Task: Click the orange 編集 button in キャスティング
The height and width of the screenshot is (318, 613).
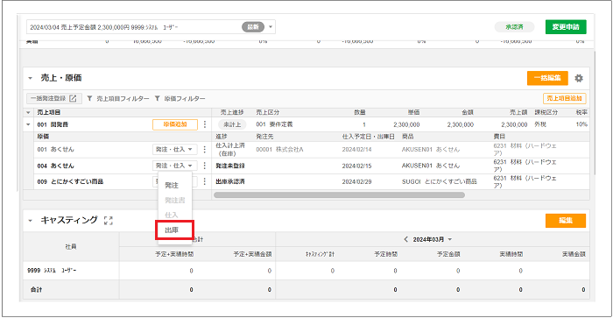Action: click(x=566, y=220)
